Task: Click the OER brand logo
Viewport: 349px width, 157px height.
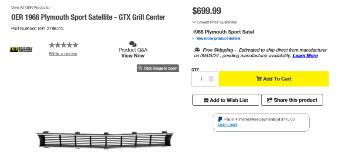Action: click(21, 50)
